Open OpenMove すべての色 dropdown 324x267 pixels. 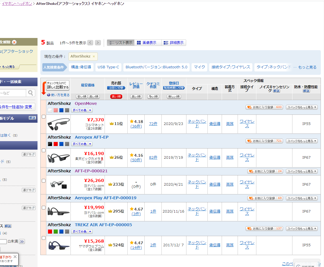[82, 110]
